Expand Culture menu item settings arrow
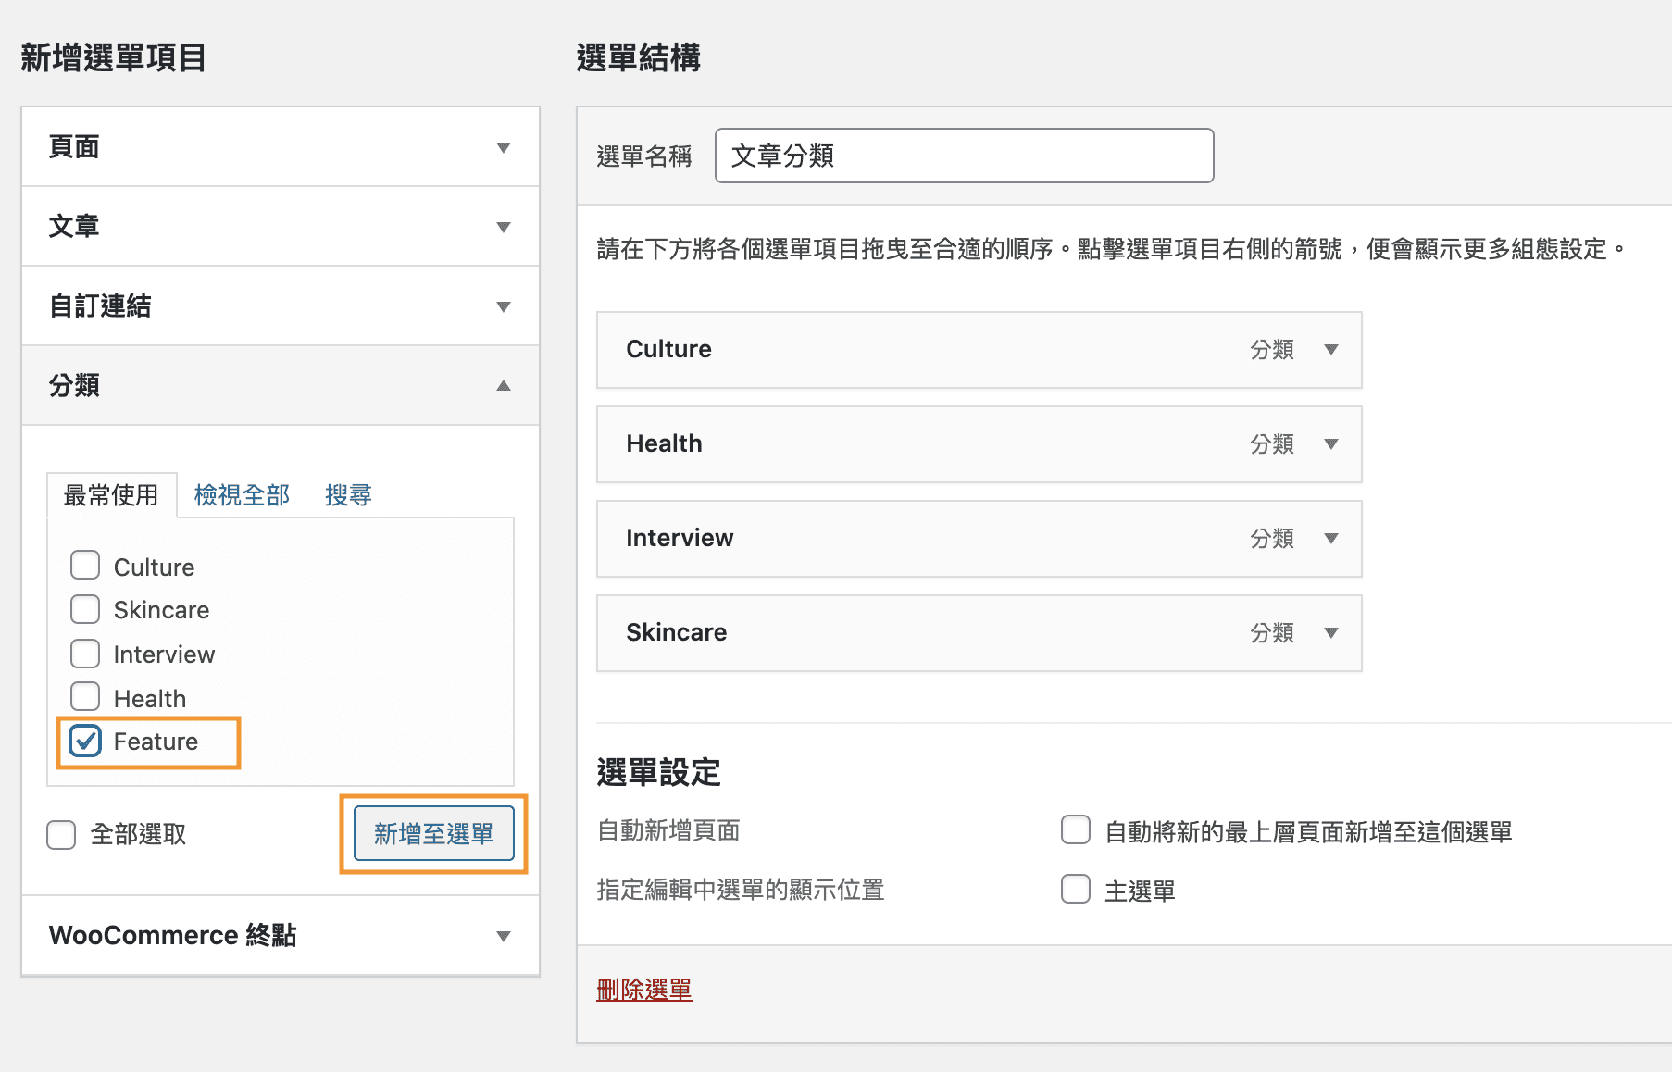 [x=1331, y=350]
